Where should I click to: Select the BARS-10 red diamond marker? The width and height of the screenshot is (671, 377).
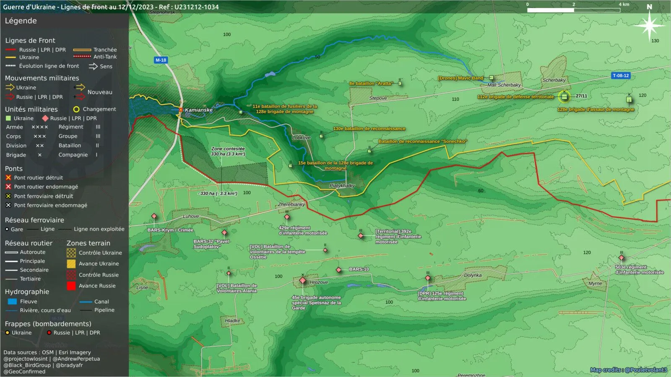(338, 270)
